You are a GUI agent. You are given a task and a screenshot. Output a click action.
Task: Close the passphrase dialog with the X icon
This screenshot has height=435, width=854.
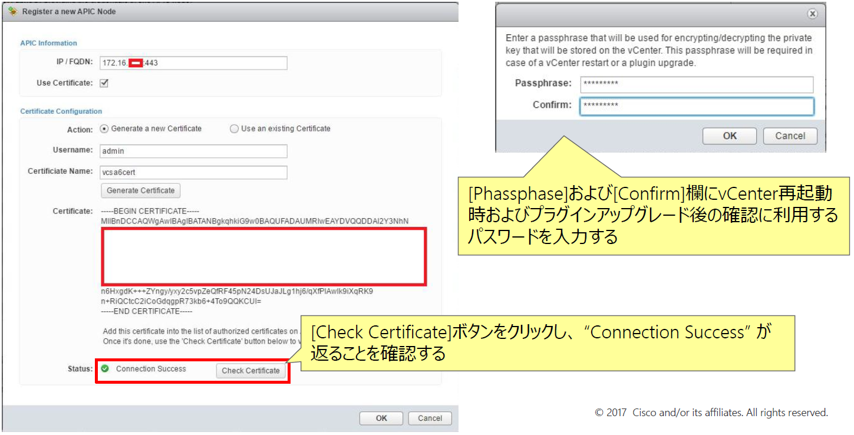812,14
